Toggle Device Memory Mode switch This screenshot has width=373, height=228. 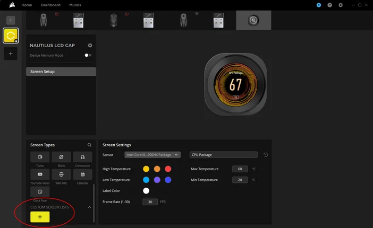click(x=88, y=55)
